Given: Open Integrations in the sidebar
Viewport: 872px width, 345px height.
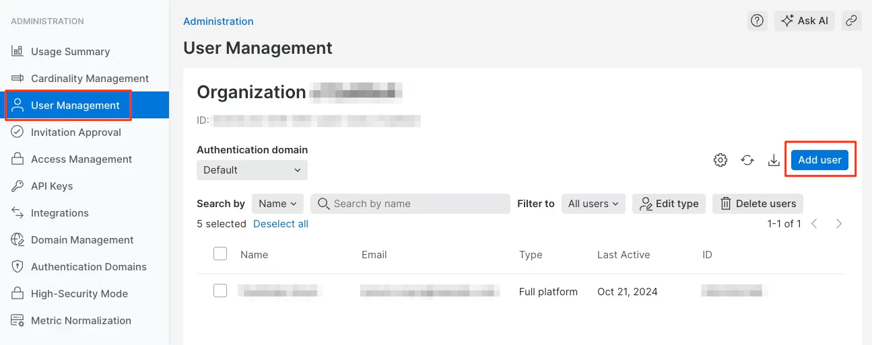Looking at the screenshot, I should [x=84, y=213].
